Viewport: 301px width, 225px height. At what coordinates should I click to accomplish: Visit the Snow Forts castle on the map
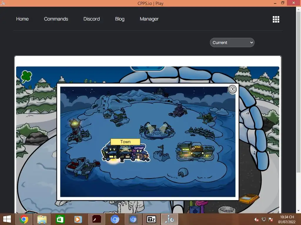[162, 154]
